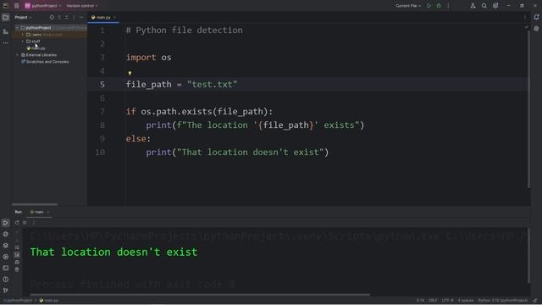The width and height of the screenshot is (542, 305).
Task: Open editor tabs options menu
Action: (525, 17)
